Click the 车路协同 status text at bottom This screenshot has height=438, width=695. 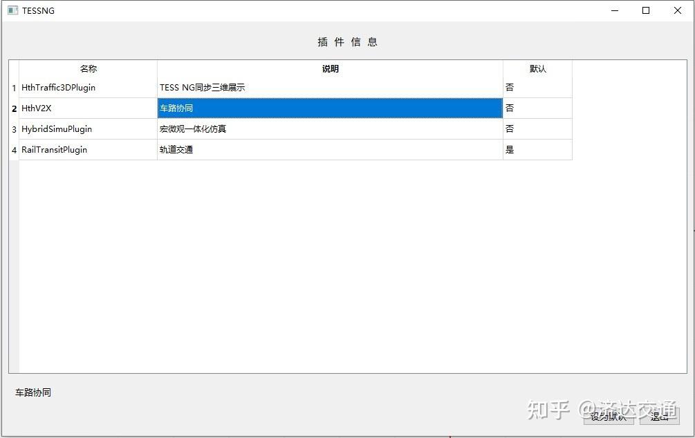33,392
